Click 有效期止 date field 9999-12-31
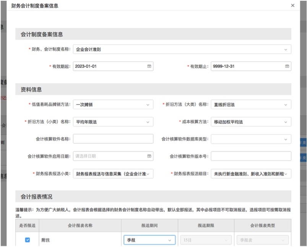Screen dimensions: 307x247 pyautogui.click(x=251, y=66)
